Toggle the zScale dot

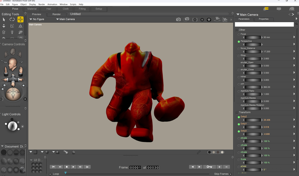pos(239,138)
